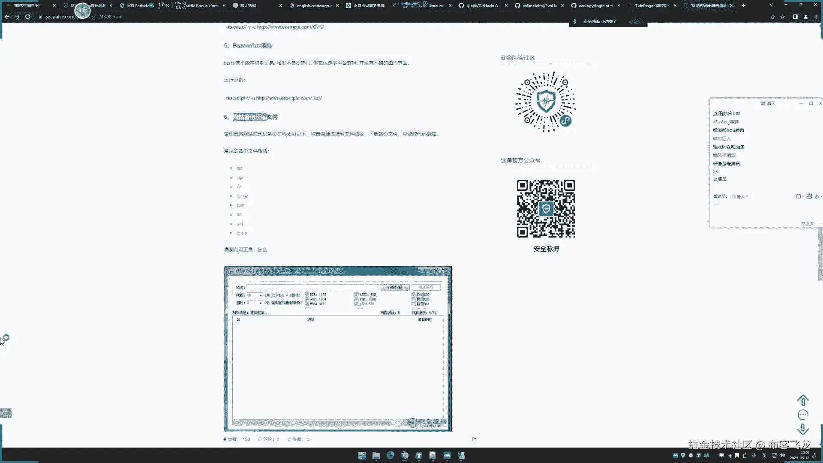Open new browser tab with plus
This screenshot has height=463, width=823.
pos(743,6)
